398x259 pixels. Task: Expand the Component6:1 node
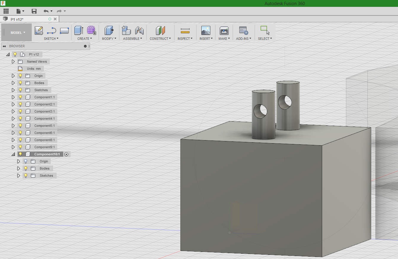pos(13,133)
